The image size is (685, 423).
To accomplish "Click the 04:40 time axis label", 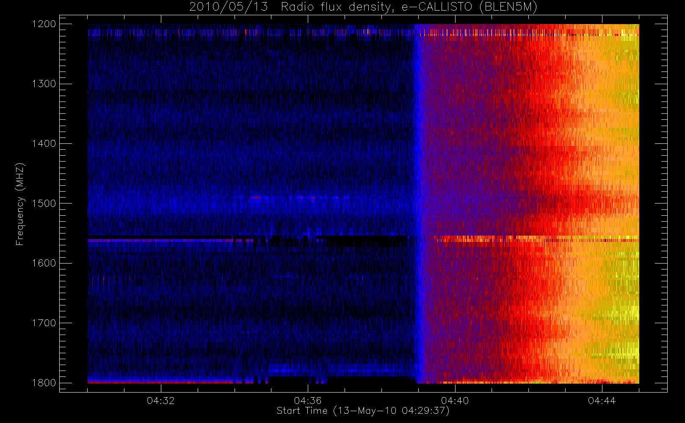I will pyautogui.click(x=455, y=401).
